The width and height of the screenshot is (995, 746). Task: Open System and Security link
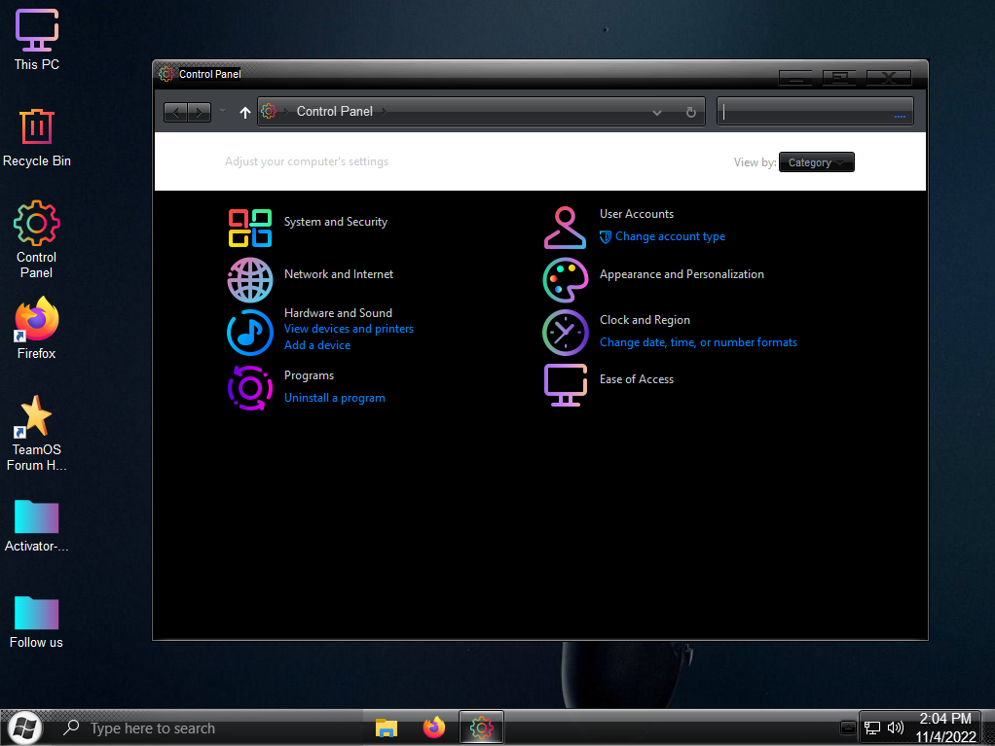tap(335, 222)
